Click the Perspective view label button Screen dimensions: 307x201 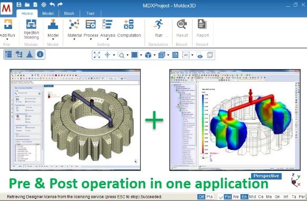(x=266, y=176)
